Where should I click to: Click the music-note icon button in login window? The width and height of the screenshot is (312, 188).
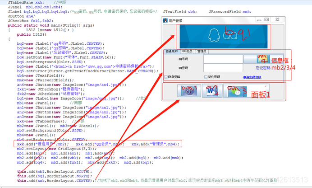(189, 91)
